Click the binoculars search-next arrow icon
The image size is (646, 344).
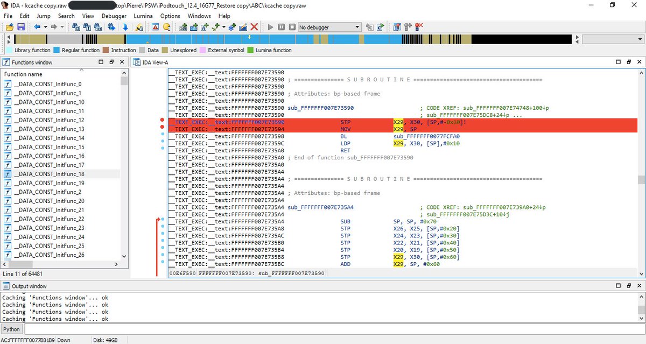click(111, 27)
